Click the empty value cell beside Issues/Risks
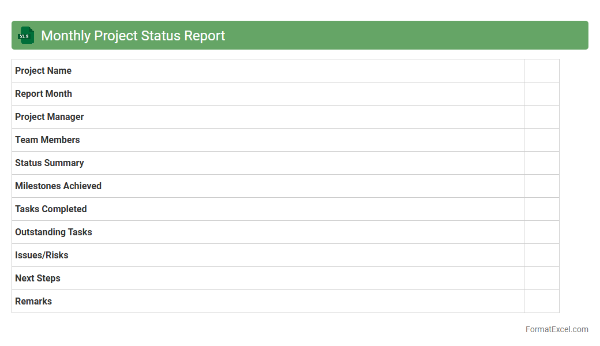Viewport: 600px width, 346px height. 541,255
